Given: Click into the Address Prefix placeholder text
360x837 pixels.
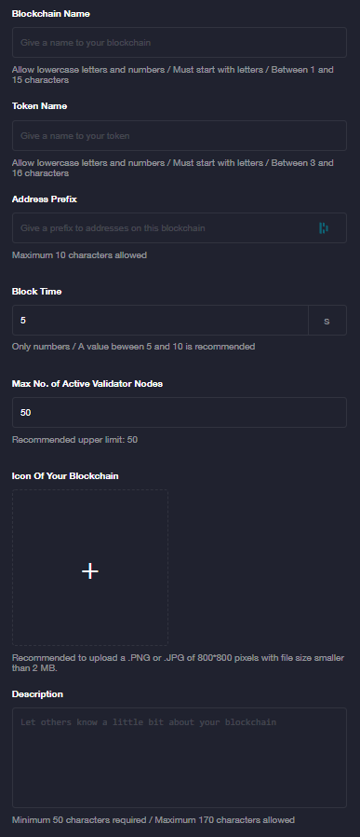Looking at the screenshot, I should (x=113, y=228).
